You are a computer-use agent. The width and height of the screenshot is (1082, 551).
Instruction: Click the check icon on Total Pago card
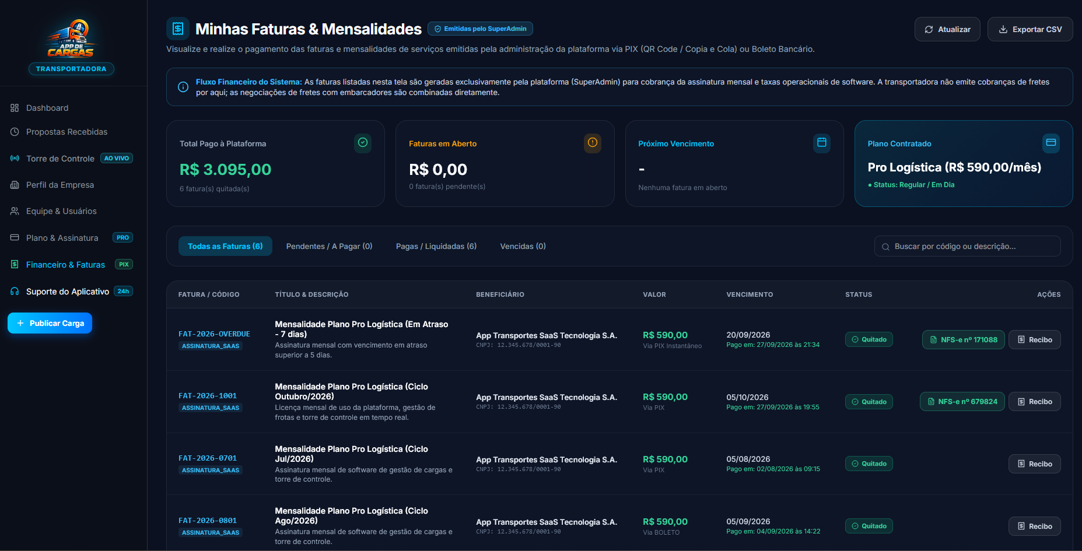[363, 143]
